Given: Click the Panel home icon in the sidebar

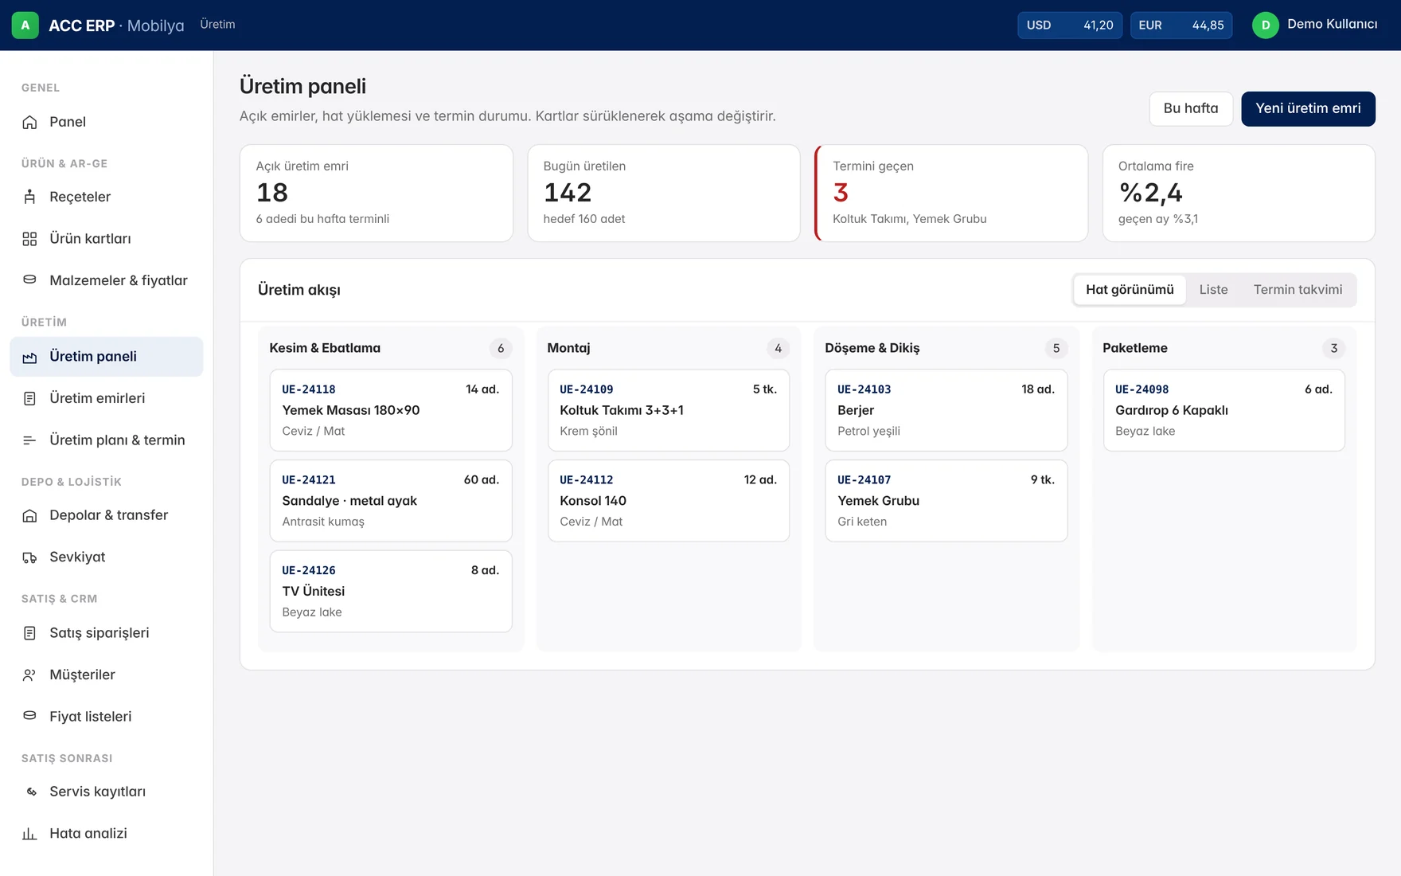Looking at the screenshot, I should (x=29, y=122).
